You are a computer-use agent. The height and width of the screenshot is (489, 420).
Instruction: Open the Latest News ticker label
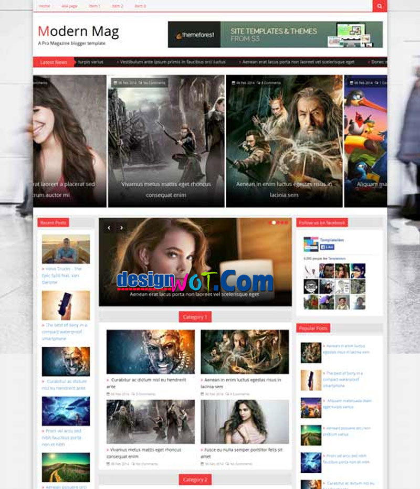(54, 62)
